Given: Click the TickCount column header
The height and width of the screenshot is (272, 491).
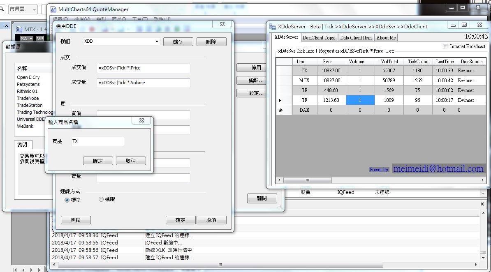Looking at the screenshot, I should (418, 62).
